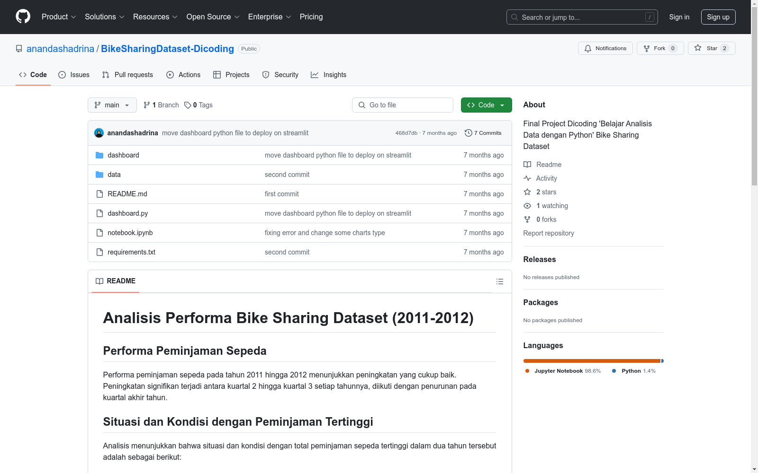Click the pulse icon beside Activity
The height and width of the screenshot is (473, 758).
coord(527,178)
